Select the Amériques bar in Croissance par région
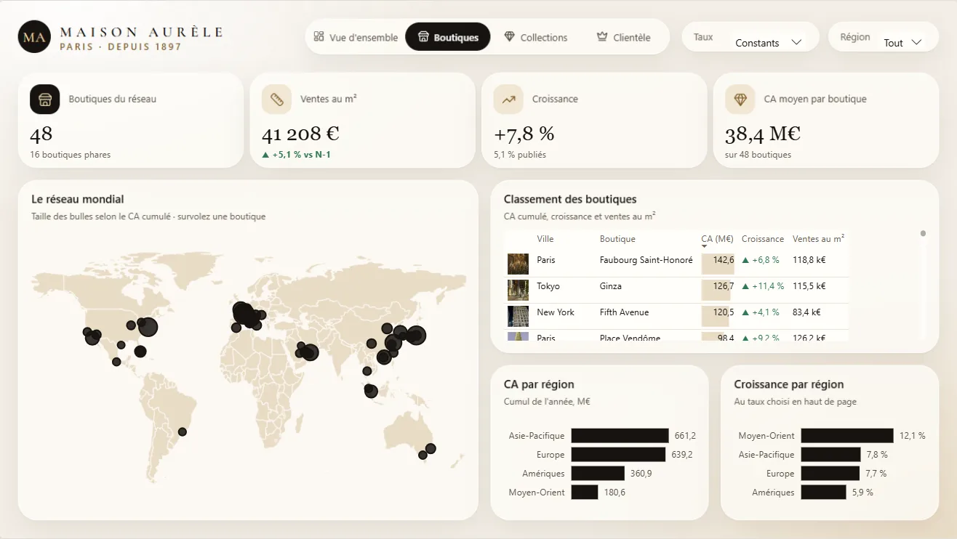957x539 pixels. point(824,493)
